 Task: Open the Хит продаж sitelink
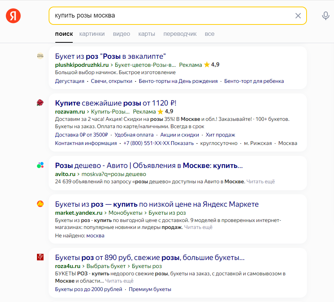[221, 135]
